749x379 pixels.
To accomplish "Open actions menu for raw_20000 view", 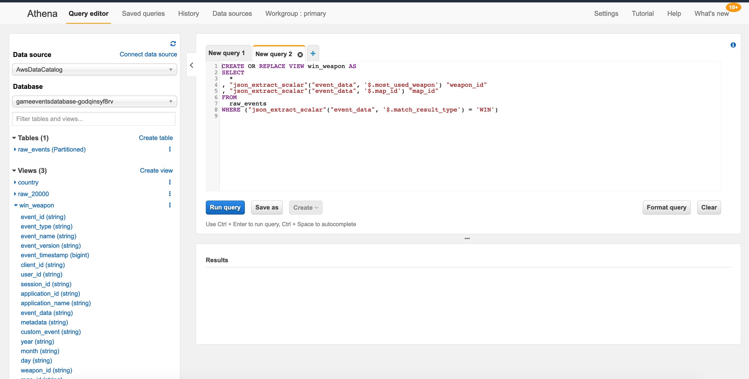I will (170, 194).
